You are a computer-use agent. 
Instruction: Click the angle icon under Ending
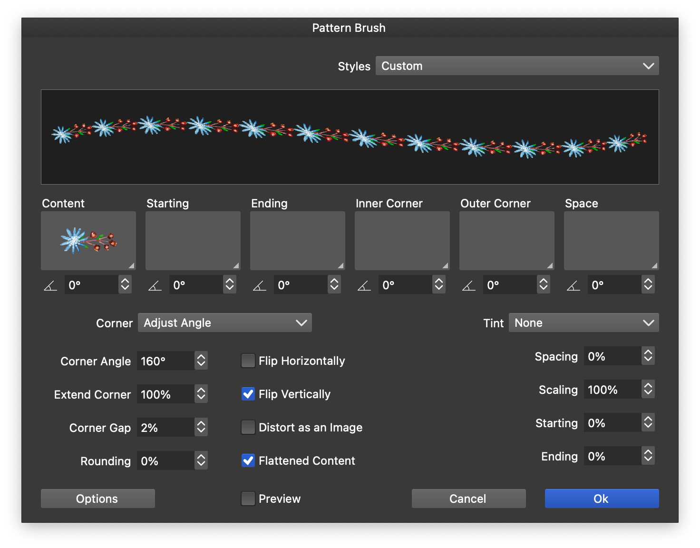point(260,285)
